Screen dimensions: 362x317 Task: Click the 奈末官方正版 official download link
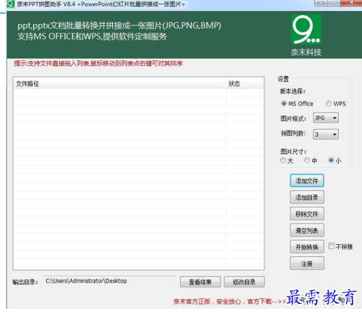(x=229, y=301)
